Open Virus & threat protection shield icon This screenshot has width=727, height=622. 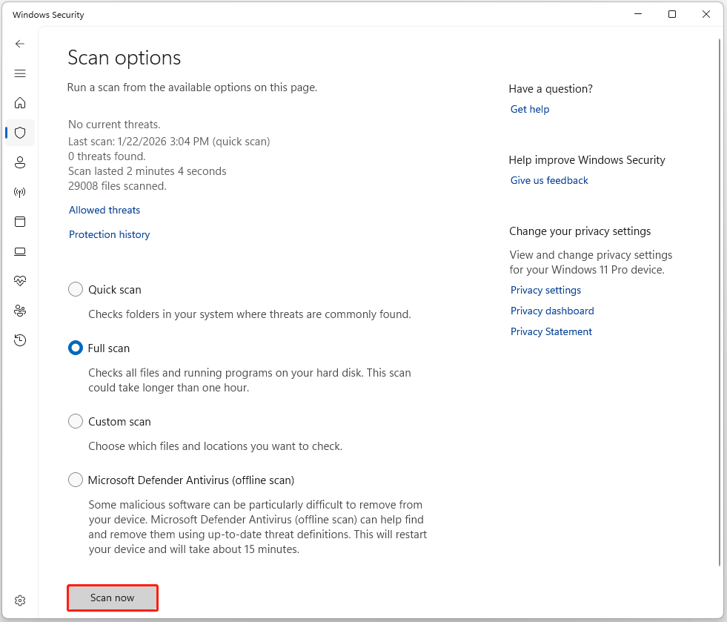(x=20, y=133)
